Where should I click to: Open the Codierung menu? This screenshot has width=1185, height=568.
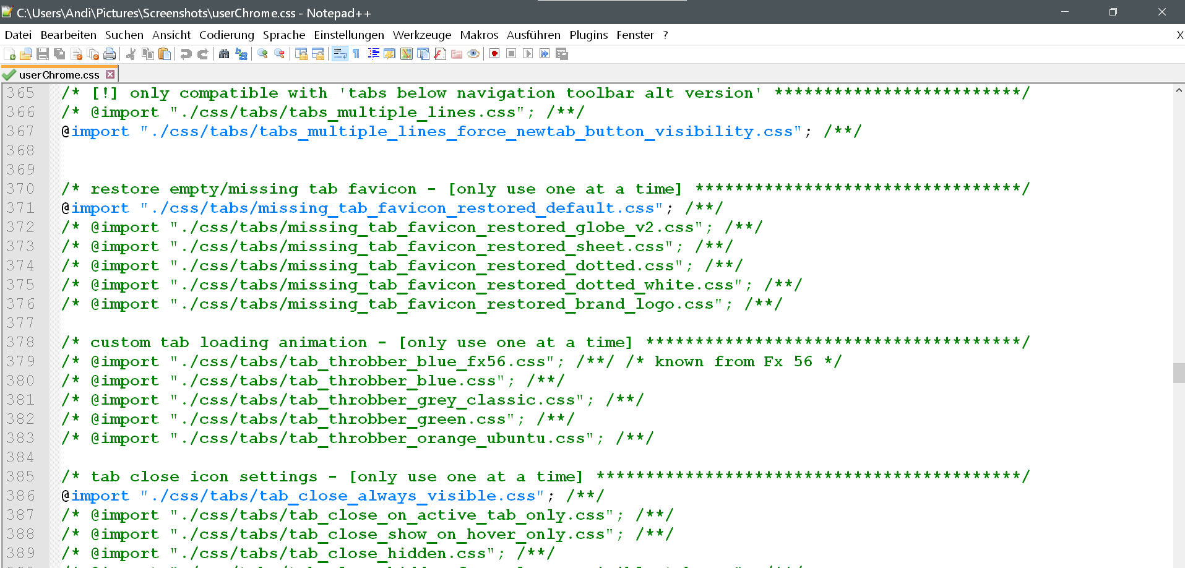tap(226, 35)
